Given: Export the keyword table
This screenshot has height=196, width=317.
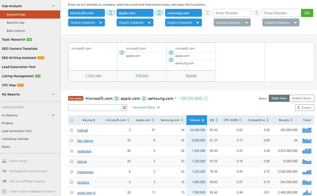Looking at the screenshot, I should (305, 108).
